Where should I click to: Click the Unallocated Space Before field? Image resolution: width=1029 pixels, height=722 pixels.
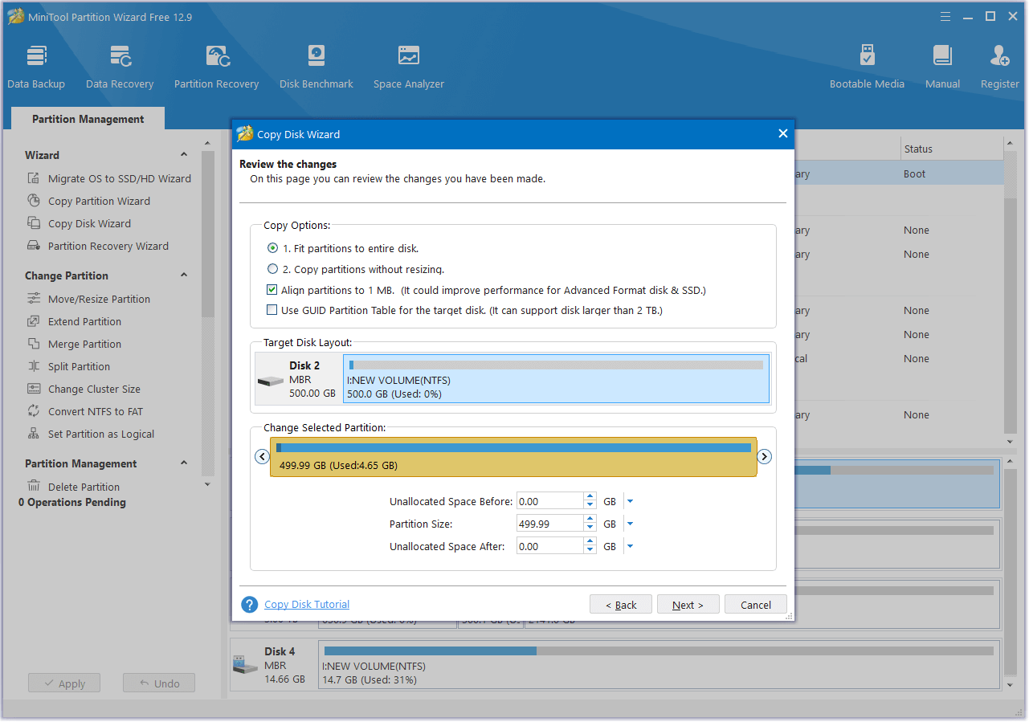coord(550,501)
